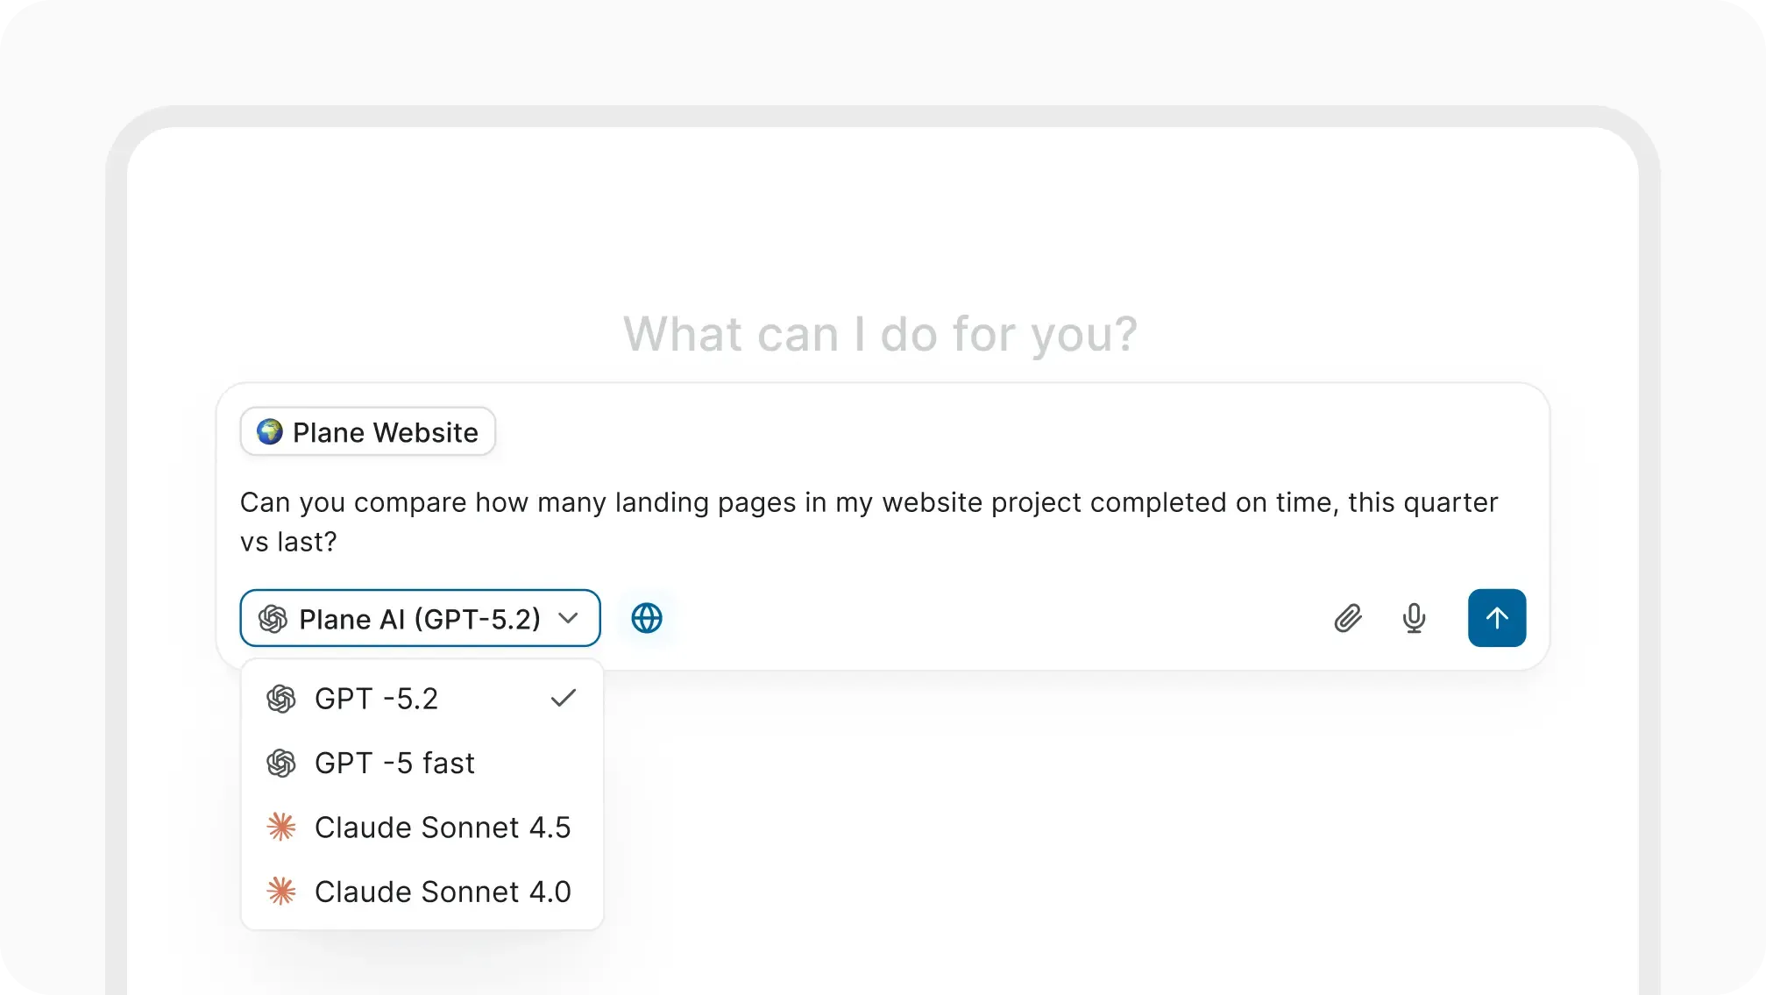Click the Claude starburst icon beside Sonnet 4.5
The width and height of the screenshot is (1766, 995).
pyautogui.click(x=281, y=827)
